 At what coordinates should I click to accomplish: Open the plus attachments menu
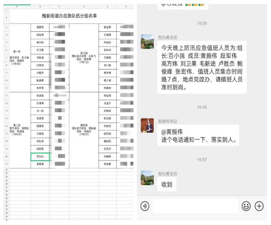259,206
